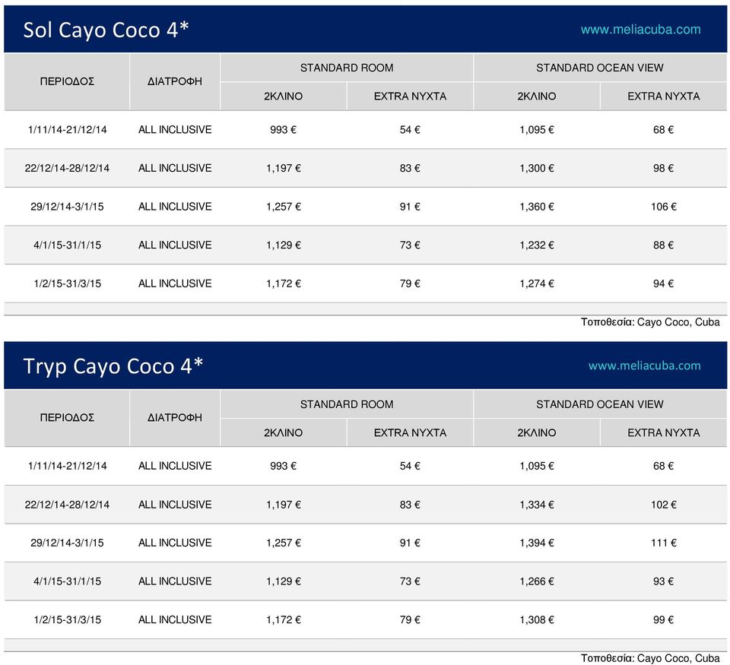The image size is (730, 665).
Task: Select Tryp period 1/2/15-31/3/15 cell
Action: pos(67,620)
